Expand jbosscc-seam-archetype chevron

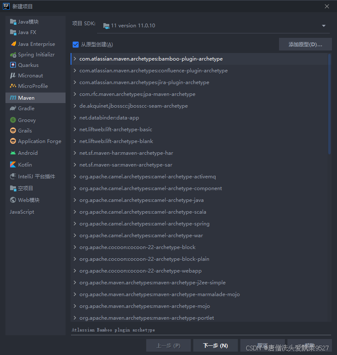(75, 106)
